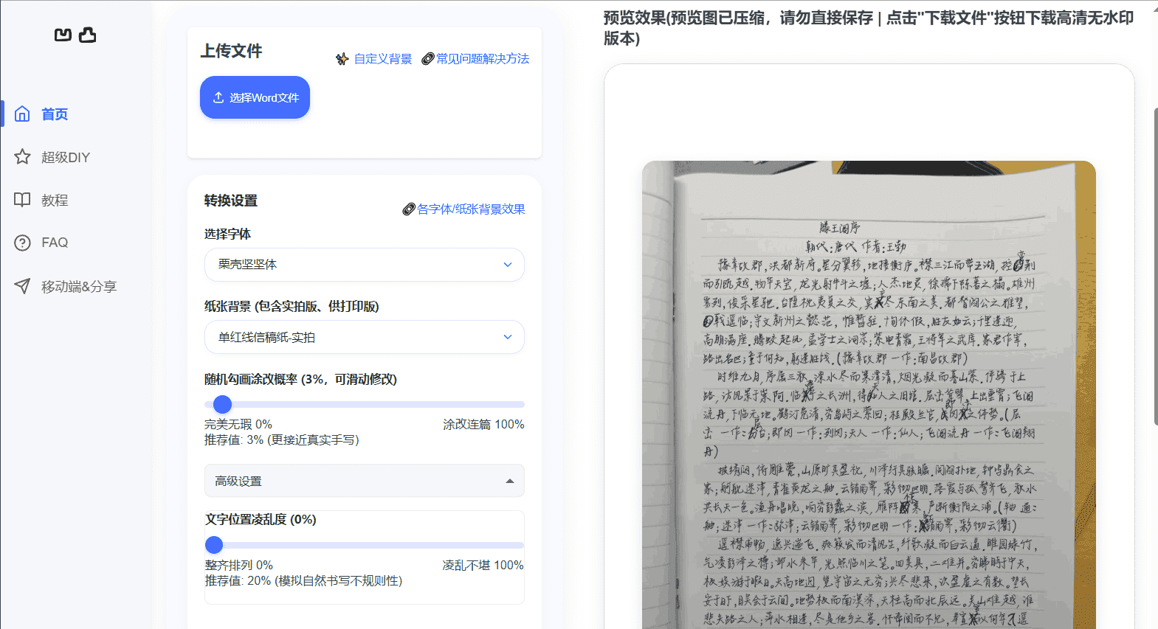
Task: Click the handwriting preview image
Action: pyautogui.click(x=869, y=395)
